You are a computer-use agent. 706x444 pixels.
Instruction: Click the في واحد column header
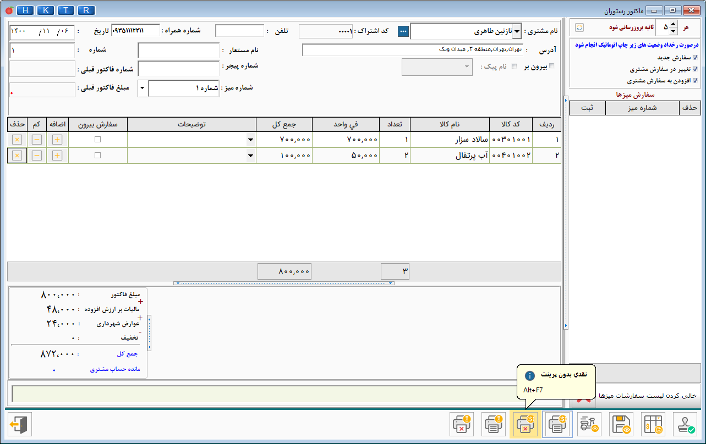(x=346, y=124)
